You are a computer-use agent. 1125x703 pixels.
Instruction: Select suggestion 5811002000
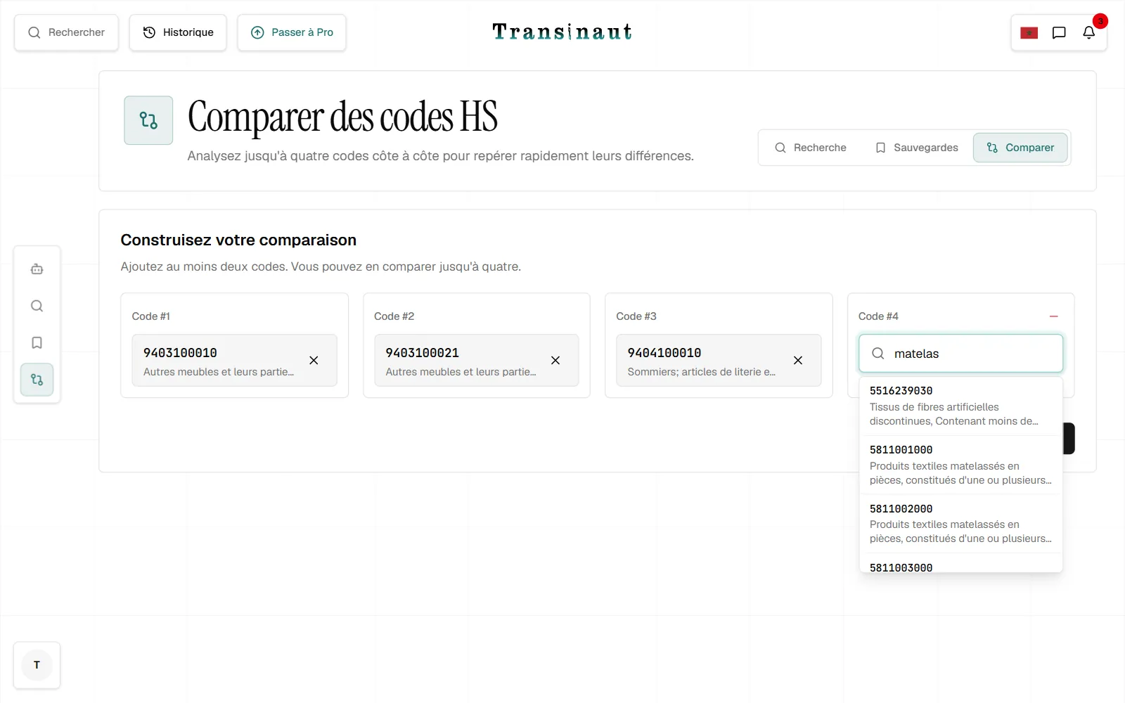[x=960, y=524]
